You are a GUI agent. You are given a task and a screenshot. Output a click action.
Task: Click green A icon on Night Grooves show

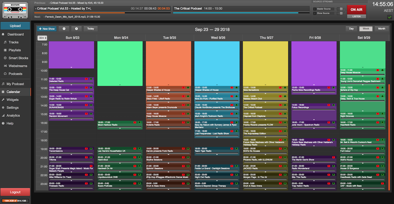pos(382,114)
